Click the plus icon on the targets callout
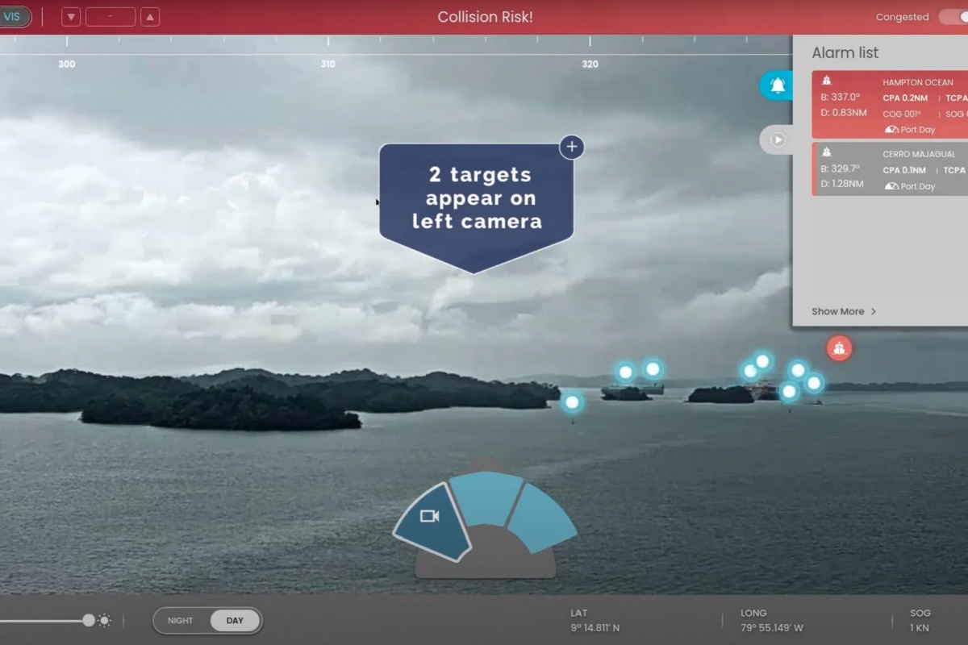Screen dimensions: 968x645 coord(571,147)
